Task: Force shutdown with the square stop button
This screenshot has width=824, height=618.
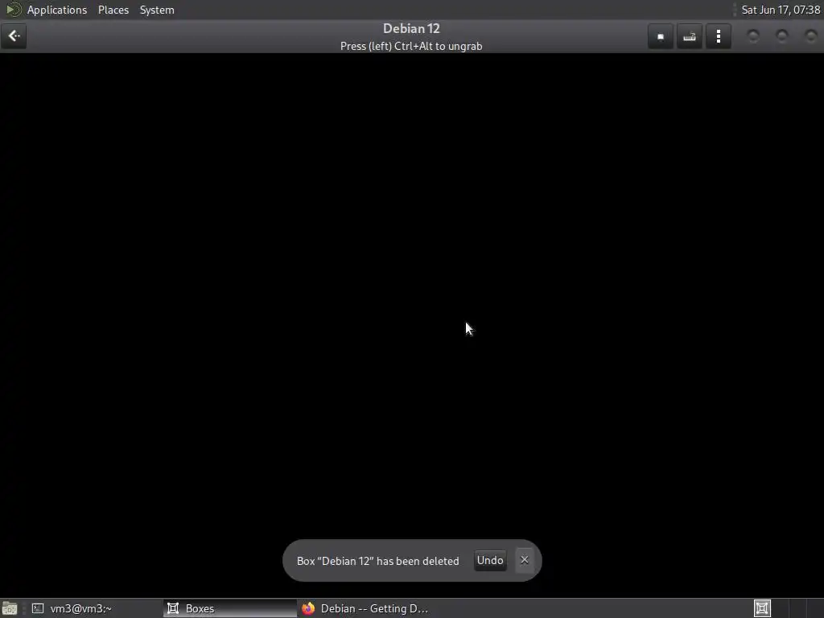Action: pyautogui.click(x=661, y=36)
